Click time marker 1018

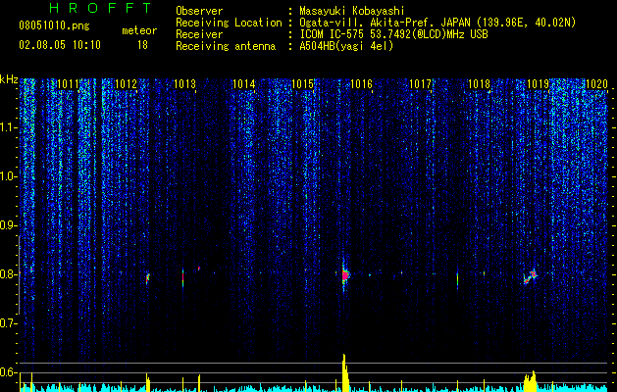(x=479, y=83)
